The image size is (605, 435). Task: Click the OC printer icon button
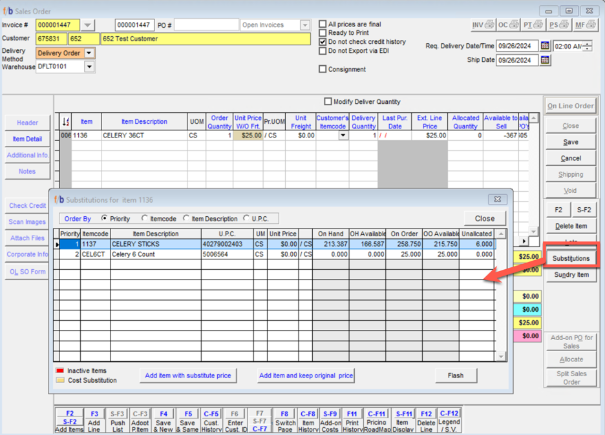coord(507,25)
